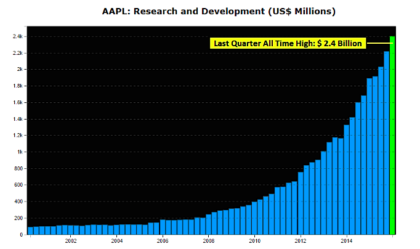Click the y-axis label 2k
The height and width of the screenshot is (249, 420).
[20, 70]
